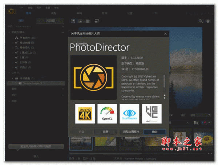Select the viewer-only view mode icon

pos(80,21)
